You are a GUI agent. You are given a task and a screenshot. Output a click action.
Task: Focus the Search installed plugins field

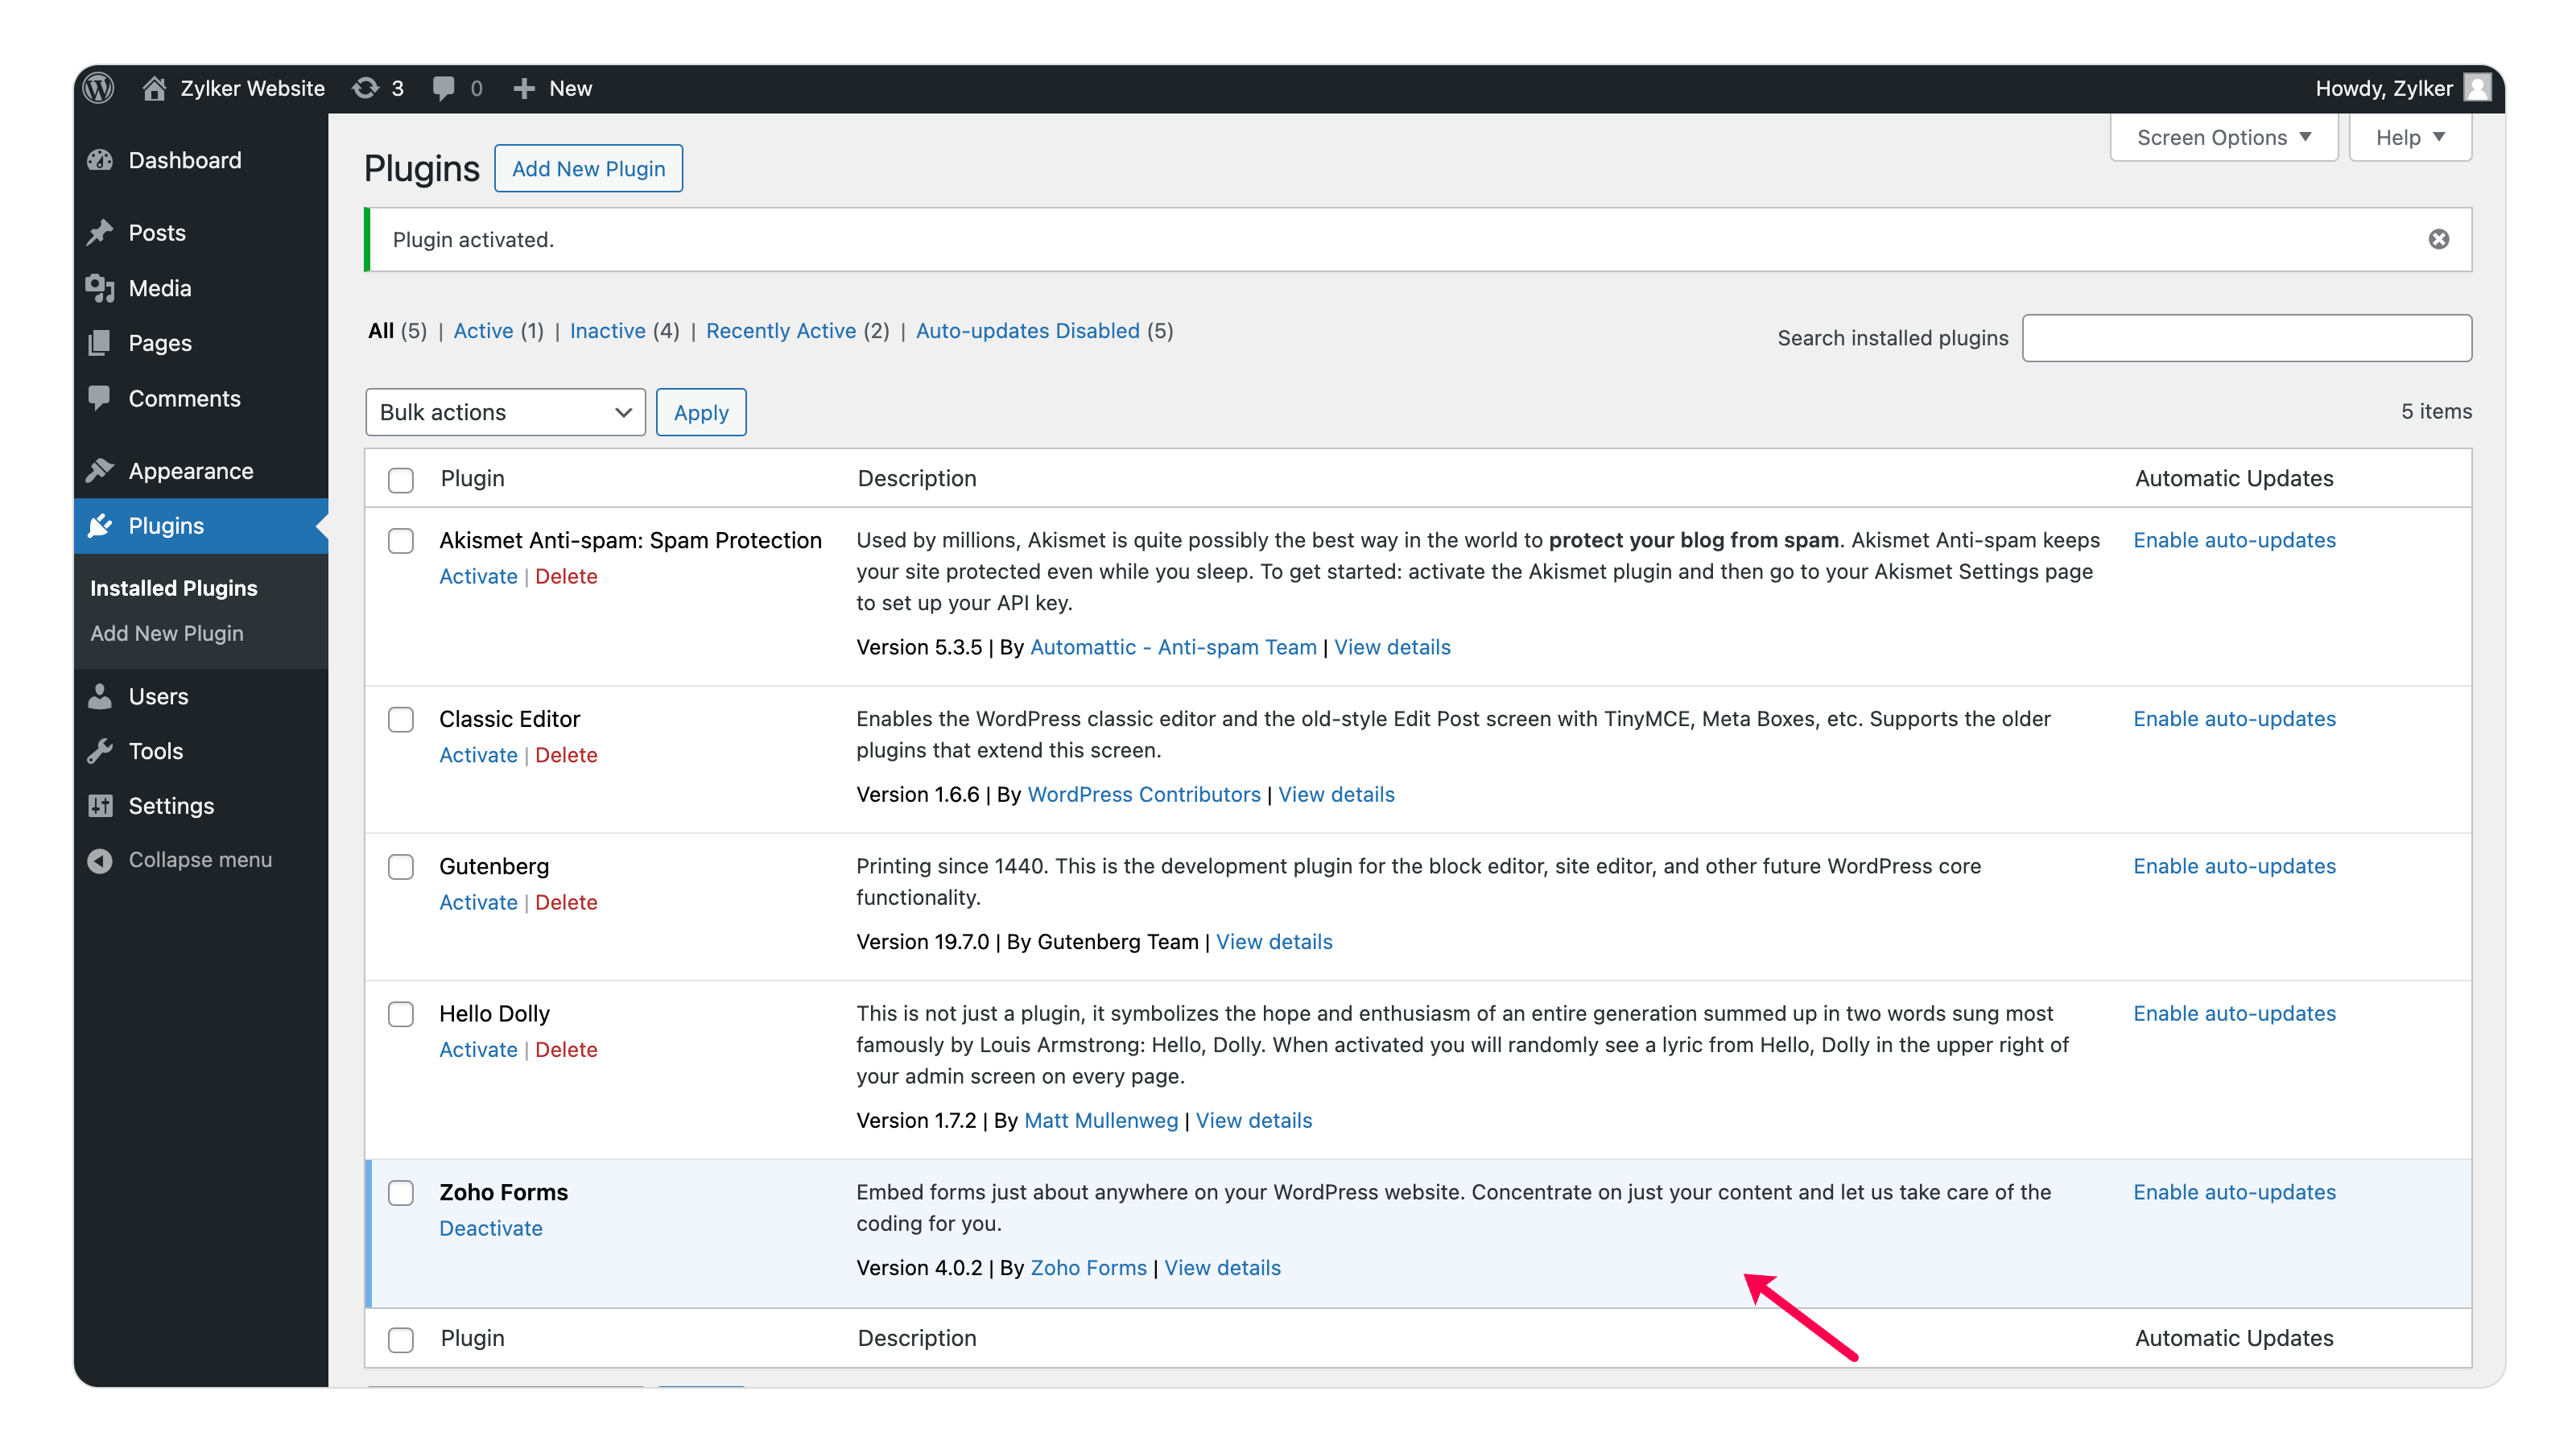pyautogui.click(x=2246, y=338)
